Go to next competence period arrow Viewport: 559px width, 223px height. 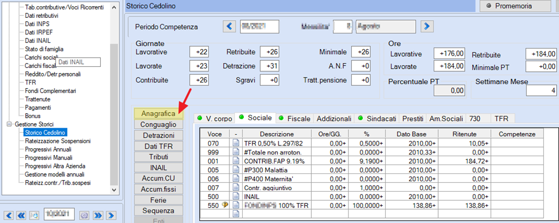(x=427, y=26)
